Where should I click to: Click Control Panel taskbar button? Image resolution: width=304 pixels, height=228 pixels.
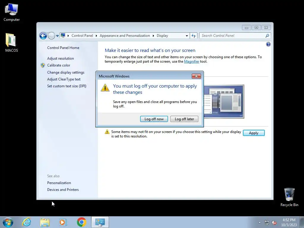pyautogui.click(x=100, y=222)
